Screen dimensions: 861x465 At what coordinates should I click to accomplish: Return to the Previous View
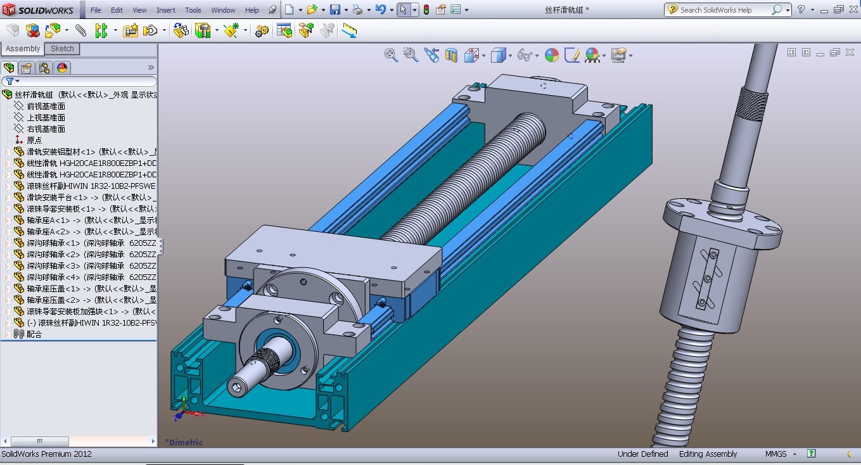click(431, 55)
